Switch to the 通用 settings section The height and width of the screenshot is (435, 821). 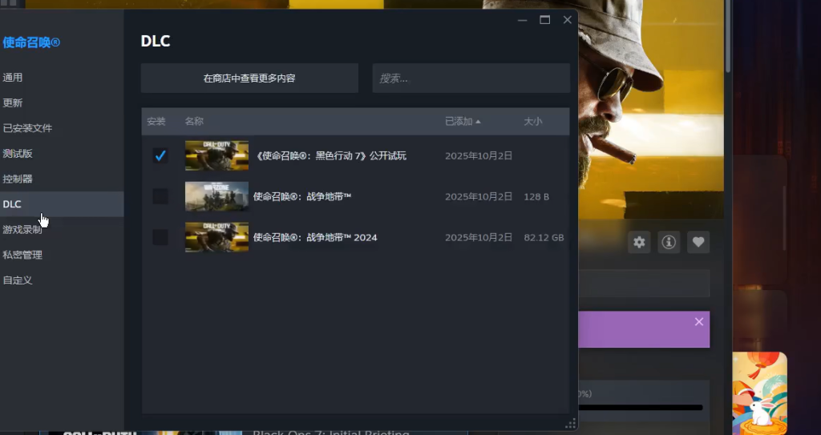[x=13, y=78]
